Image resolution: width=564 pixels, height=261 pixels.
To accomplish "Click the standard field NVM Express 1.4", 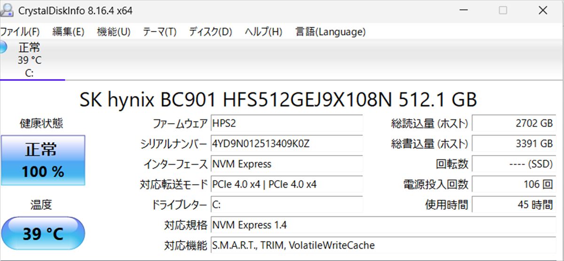I will [x=383, y=225].
